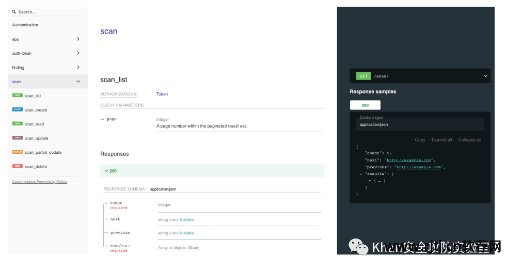The width and height of the screenshot is (506, 270).
Task: Click the scan_list operation heading
Action: (x=114, y=80)
